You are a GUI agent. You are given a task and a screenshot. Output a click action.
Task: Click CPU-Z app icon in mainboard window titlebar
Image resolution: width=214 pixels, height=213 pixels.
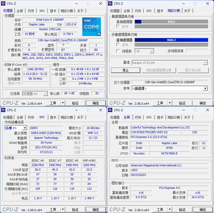(x=110, y=110)
